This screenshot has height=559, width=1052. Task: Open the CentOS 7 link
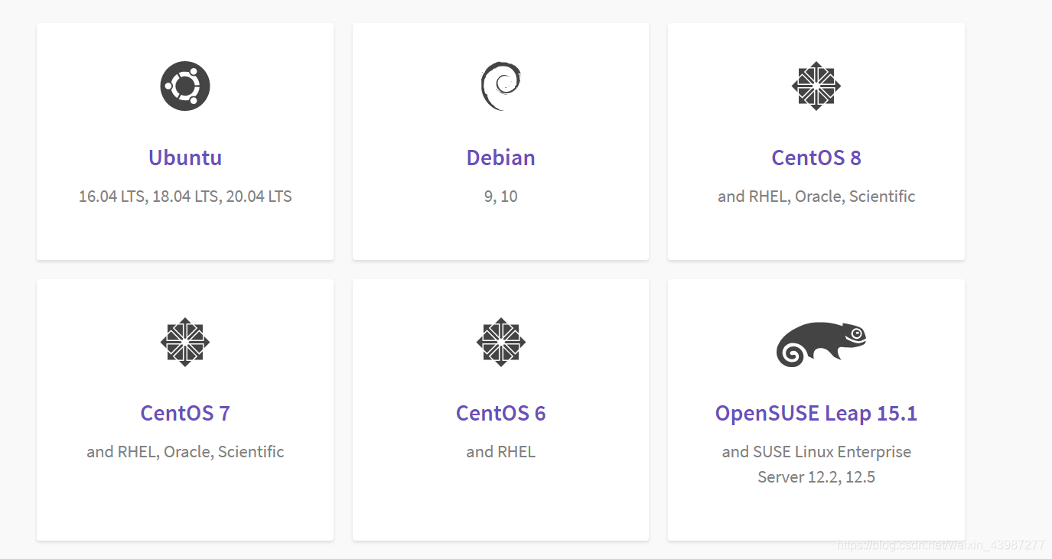tap(185, 413)
